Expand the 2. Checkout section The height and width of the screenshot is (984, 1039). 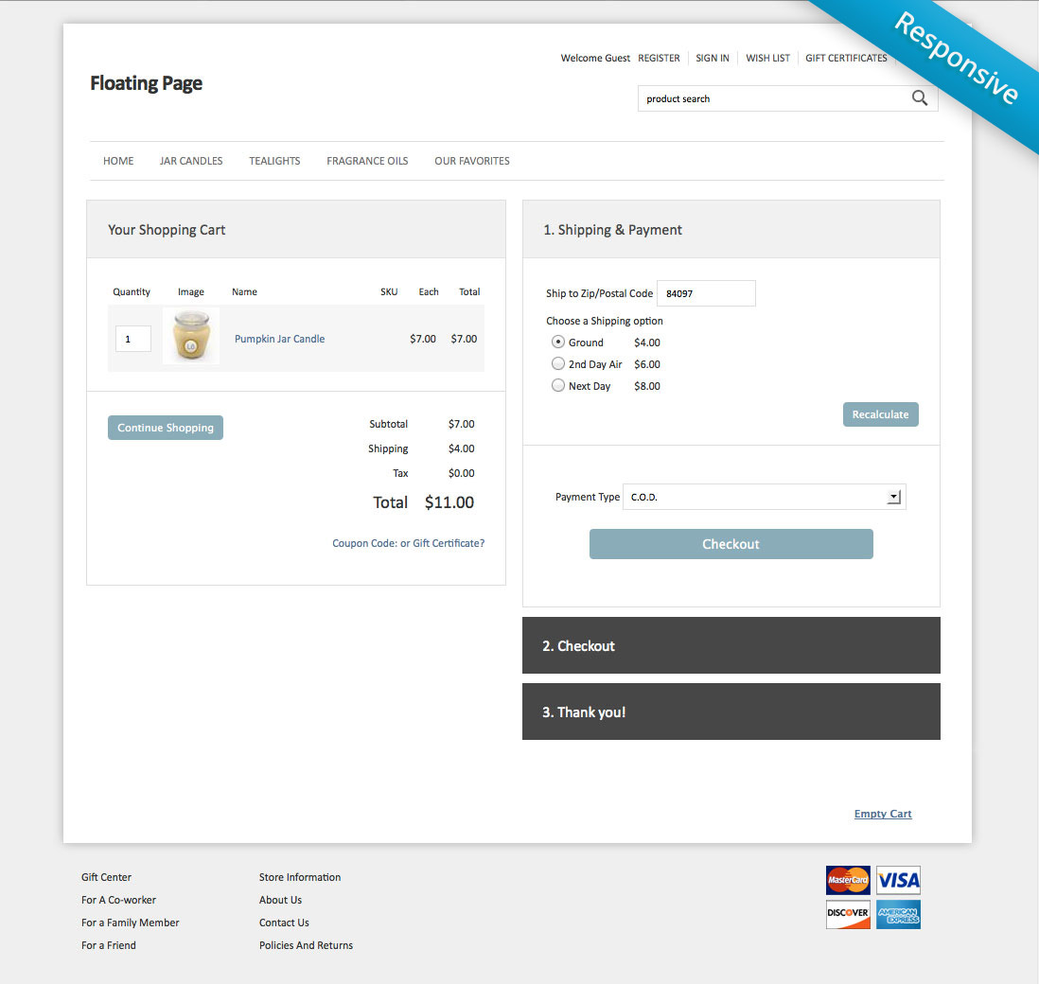(x=731, y=645)
